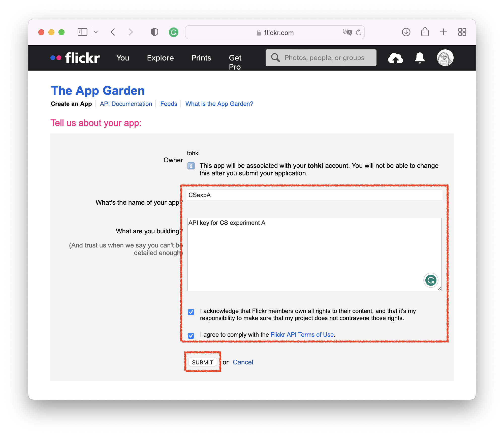Click the owner info icon
The image size is (504, 437).
tap(191, 166)
